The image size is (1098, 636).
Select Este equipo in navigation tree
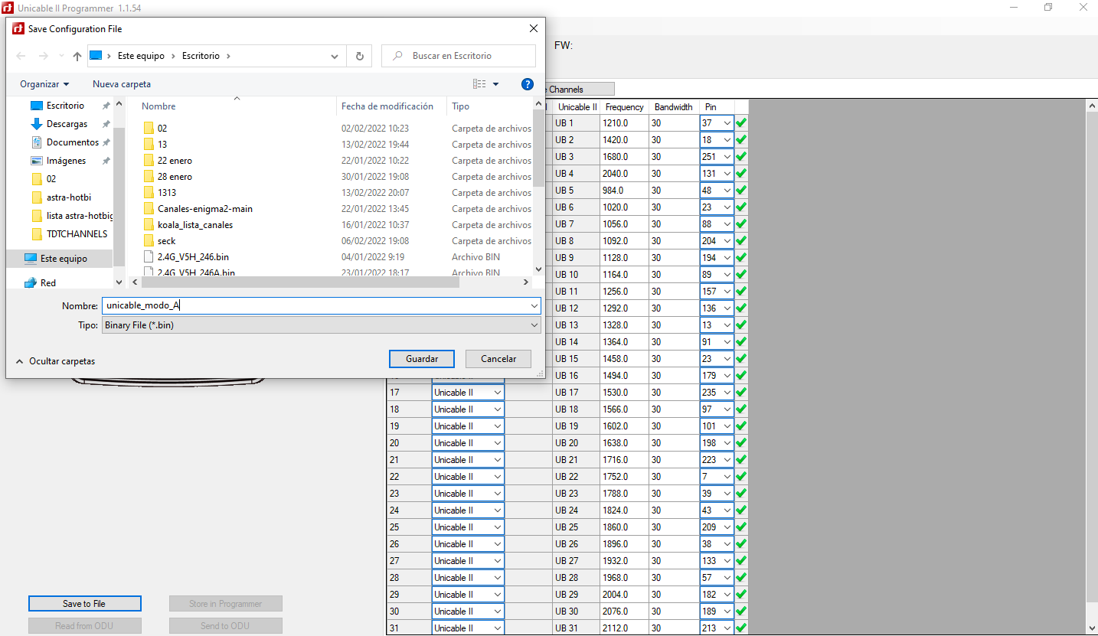(x=63, y=259)
